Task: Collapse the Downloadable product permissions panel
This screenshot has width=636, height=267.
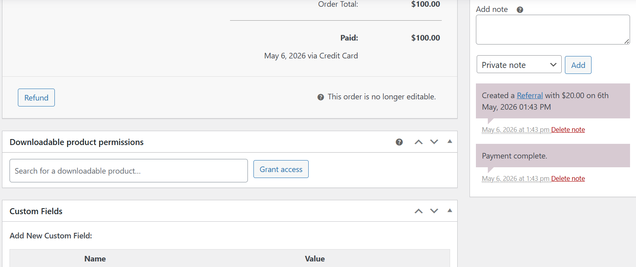Action: 450,141
